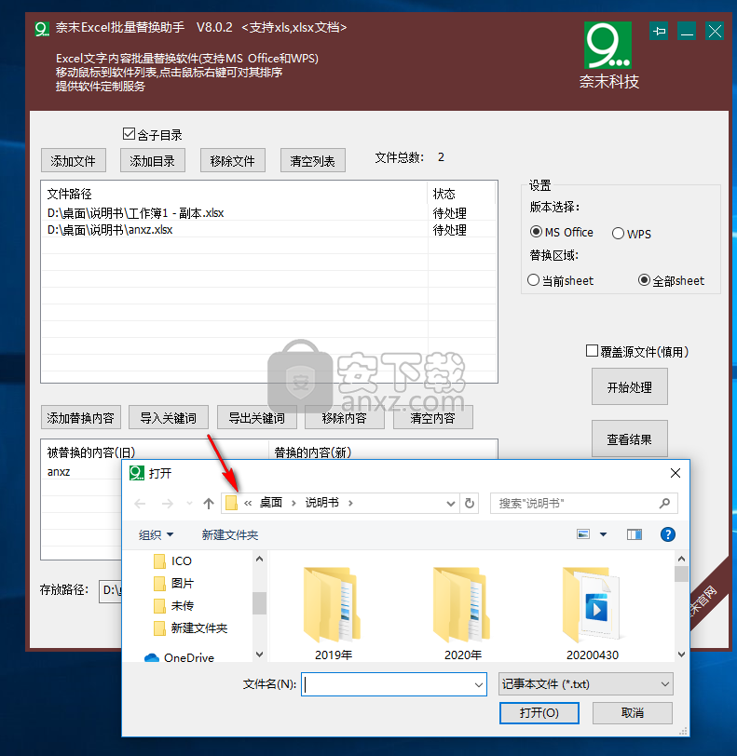Select row 工作簿1 - 副本.xlsx
Viewport: 737px width, 756px height.
(x=269, y=213)
